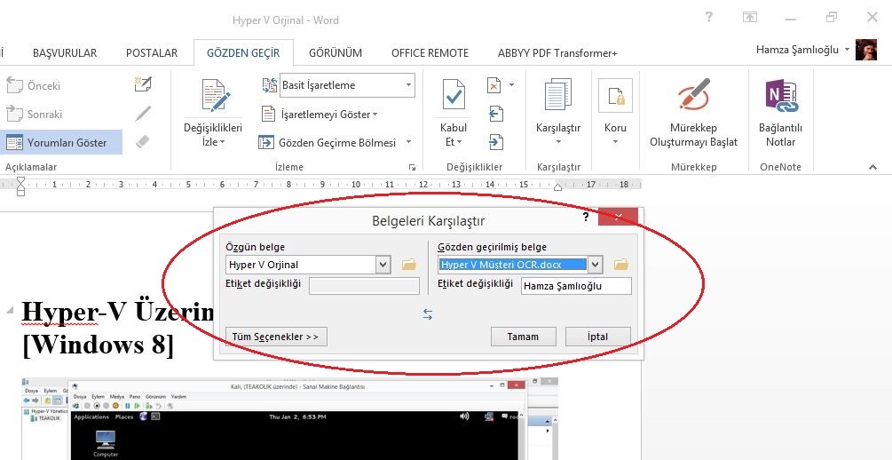
Task: Click the Kabul Et accept checkmark icon
Action: [x=454, y=95]
